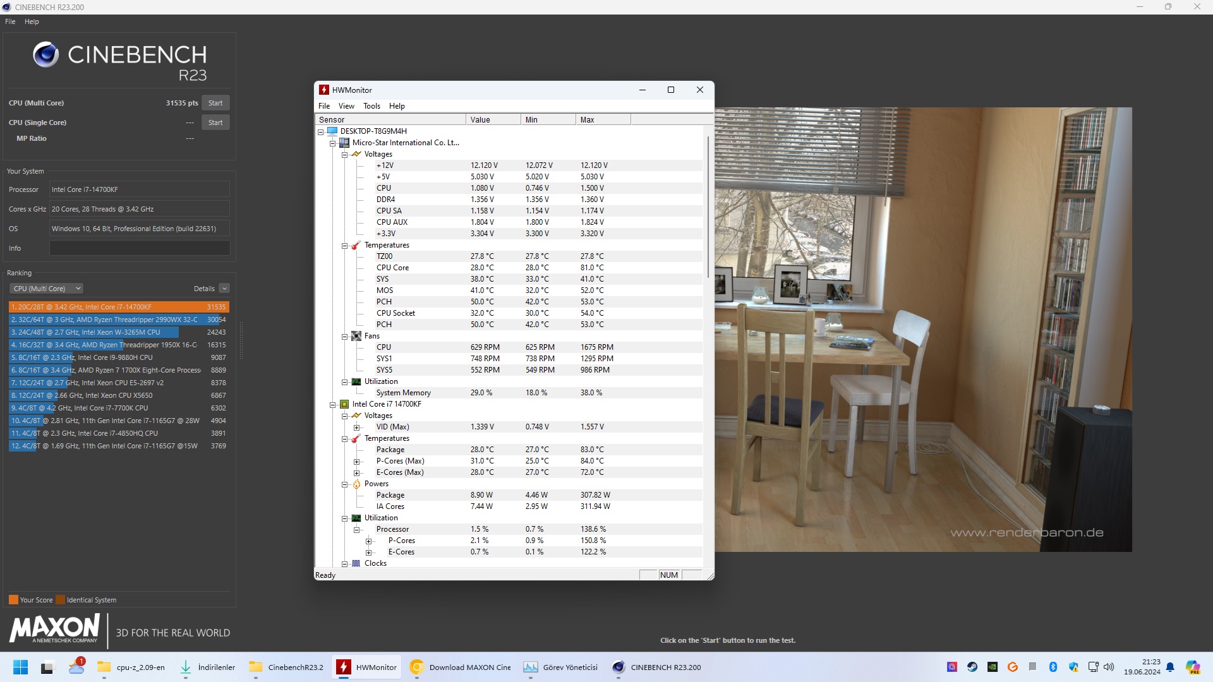This screenshot has height=682, width=1213.
Task: Collapse Micro-Star Voltages group
Action: 344,154
